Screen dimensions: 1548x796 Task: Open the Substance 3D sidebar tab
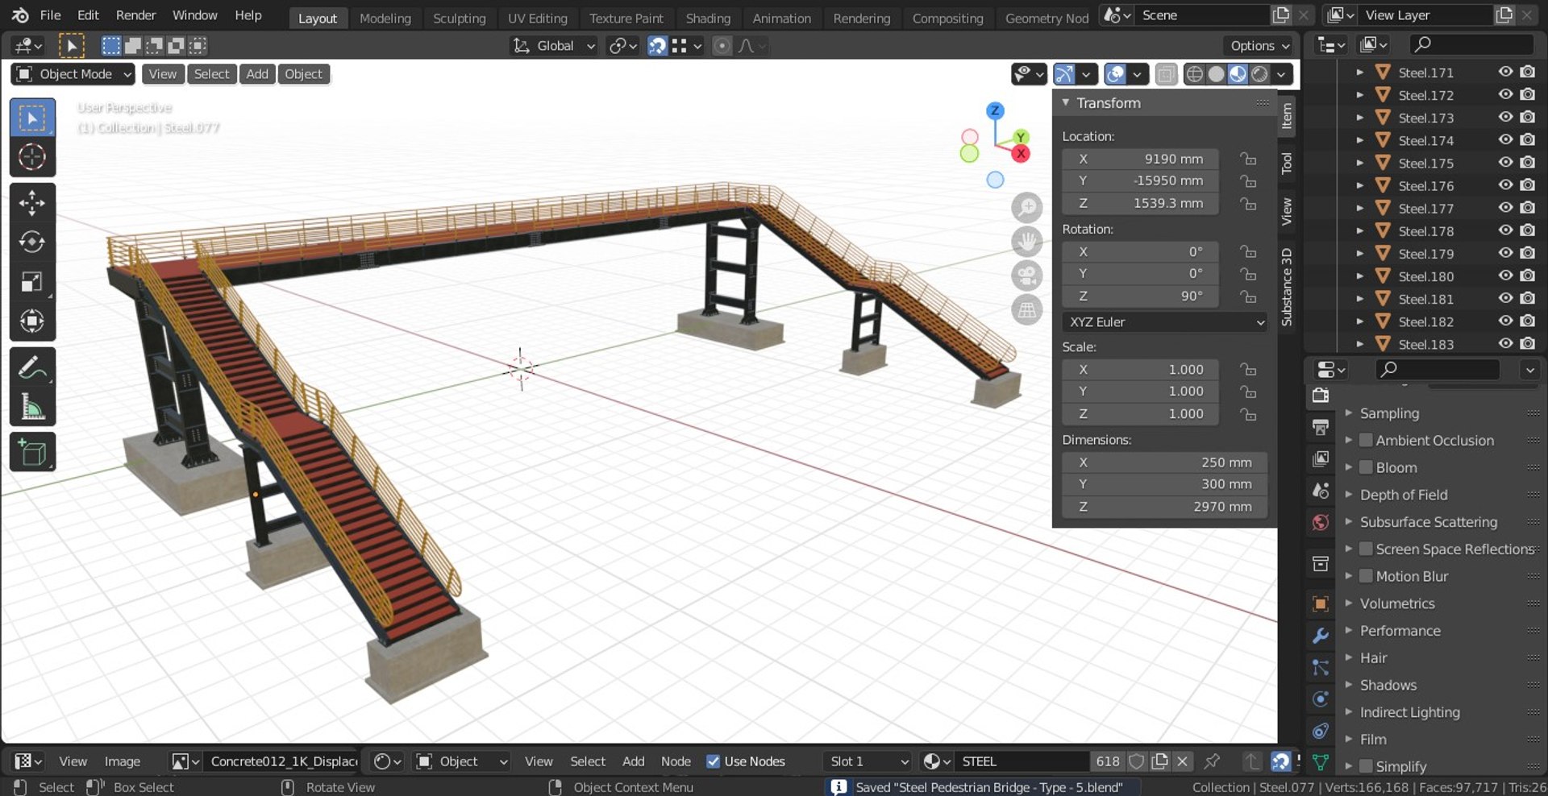coord(1287,288)
